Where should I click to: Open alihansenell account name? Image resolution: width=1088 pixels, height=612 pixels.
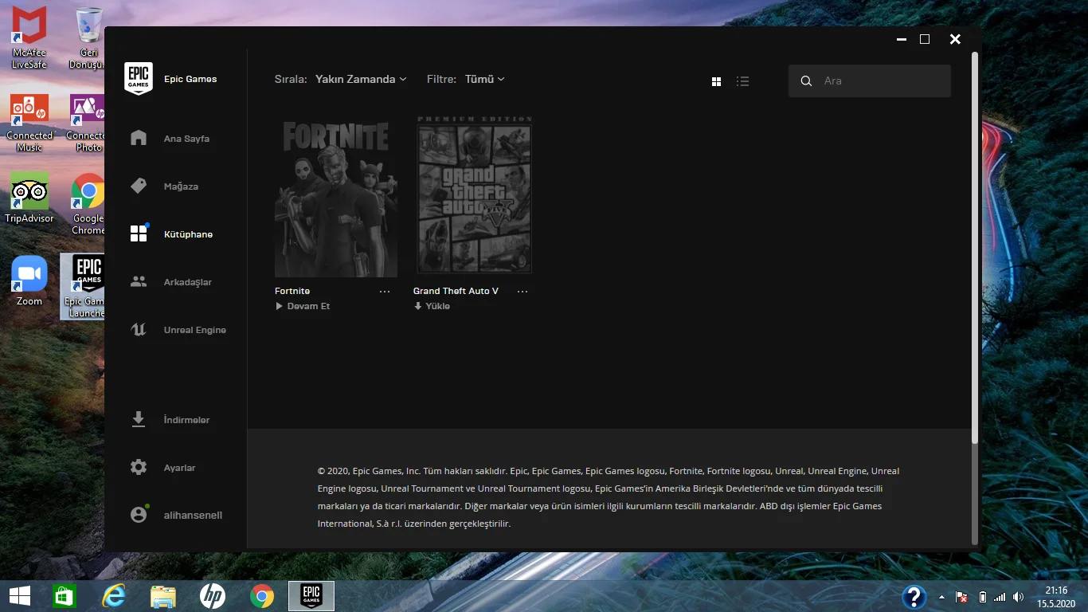click(193, 516)
